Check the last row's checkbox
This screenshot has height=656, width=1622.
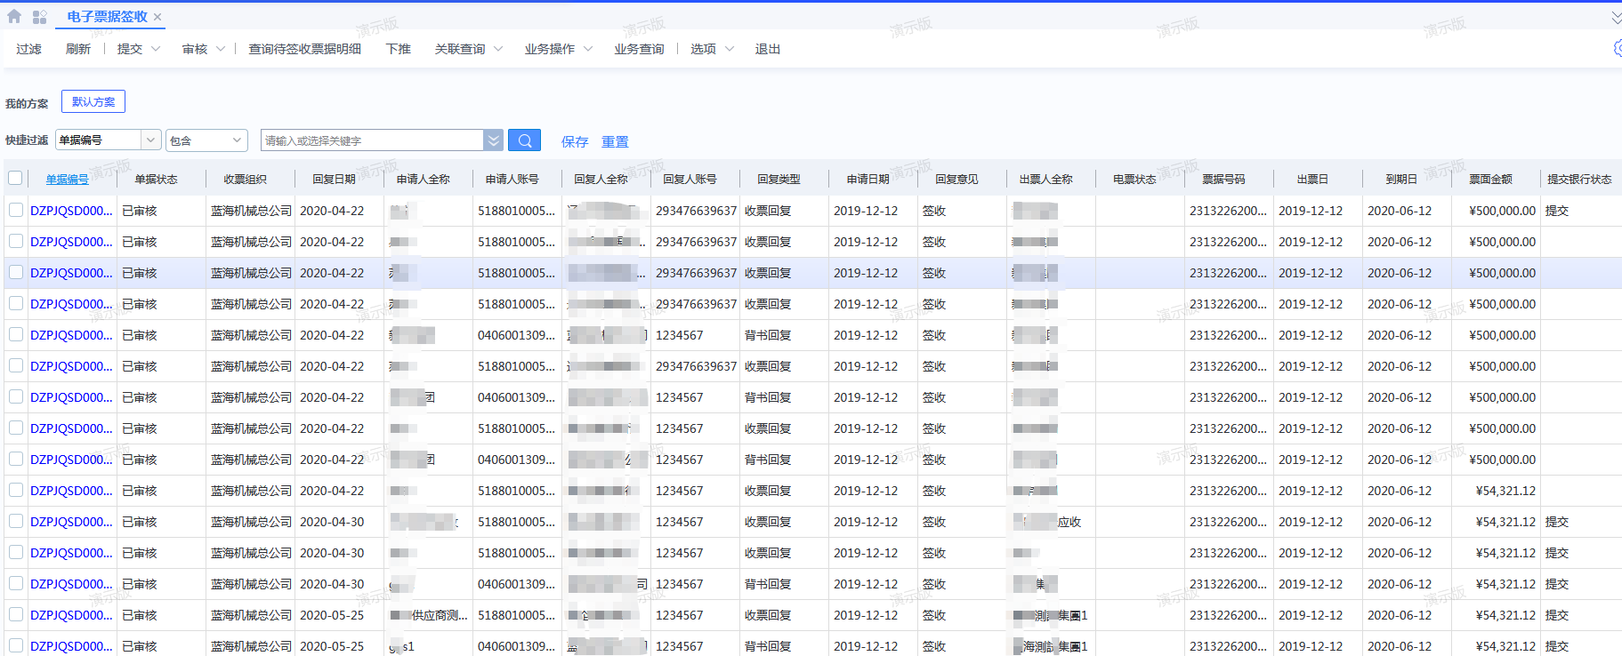[16, 645]
